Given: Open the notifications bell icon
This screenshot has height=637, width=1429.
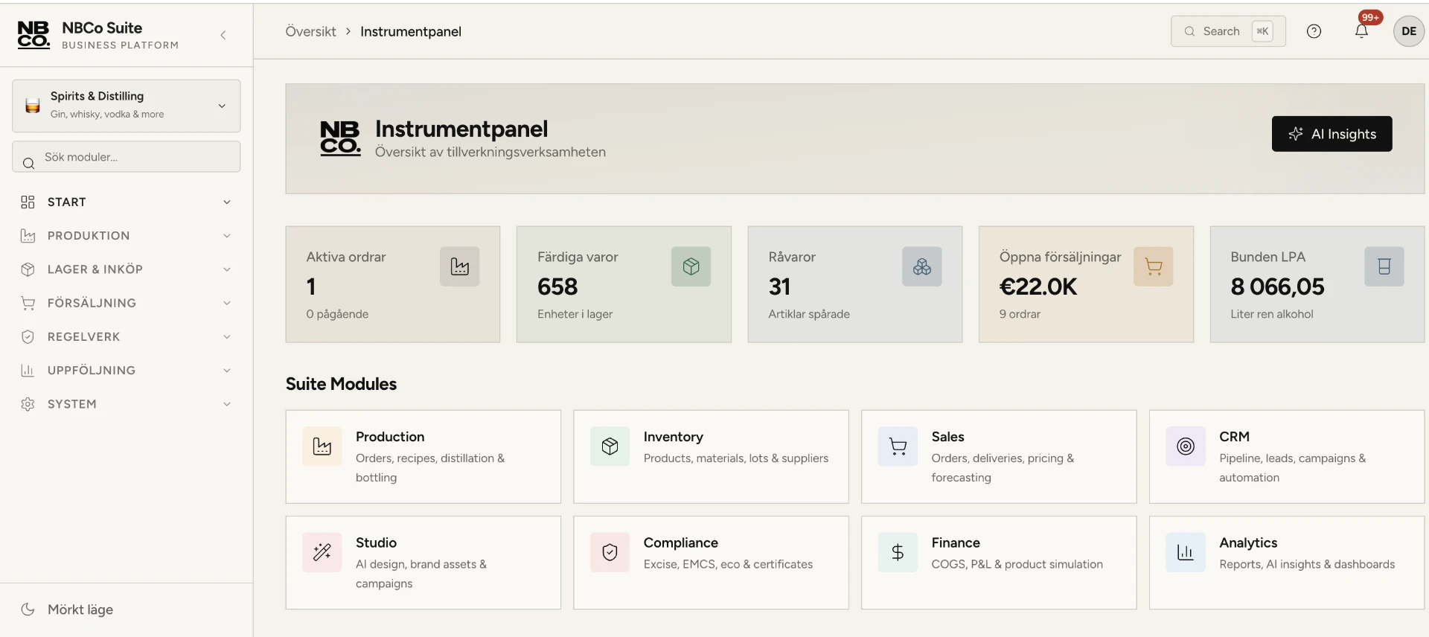Looking at the screenshot, I should coord(1361,31).
